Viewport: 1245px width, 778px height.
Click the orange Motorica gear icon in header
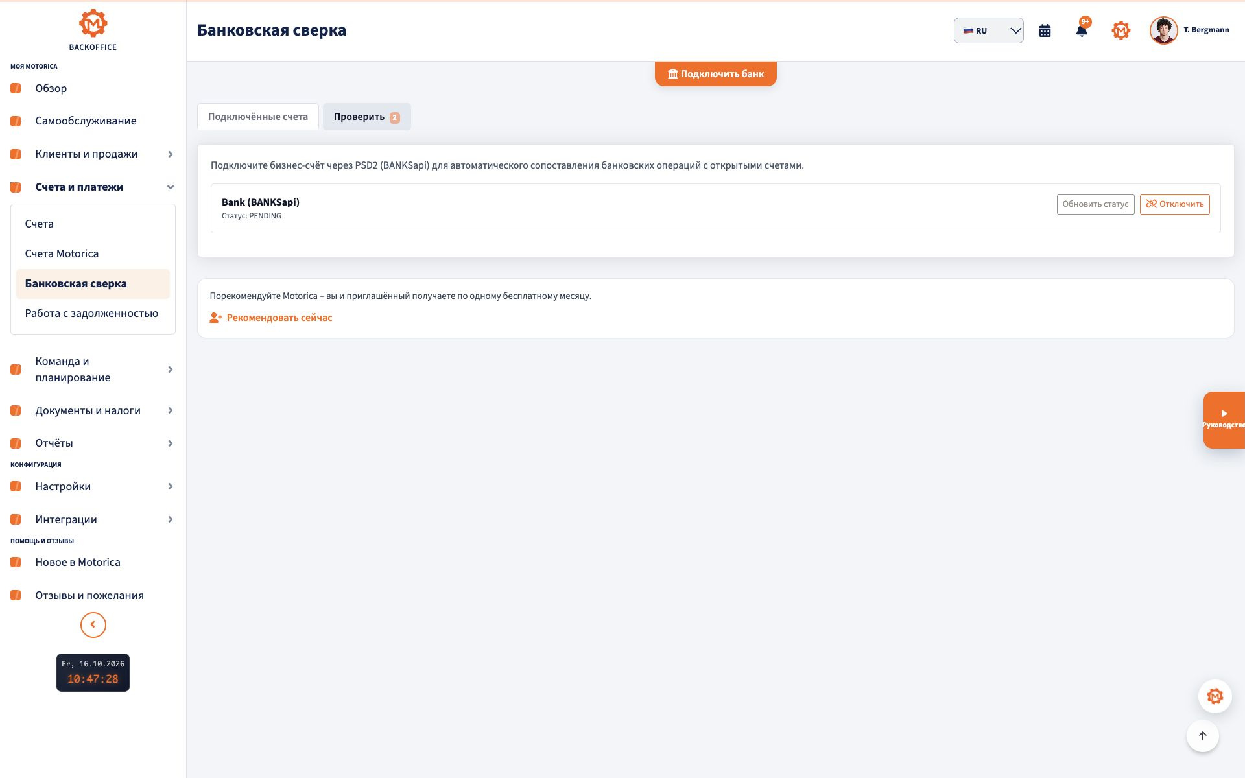tap(1120, 30)
